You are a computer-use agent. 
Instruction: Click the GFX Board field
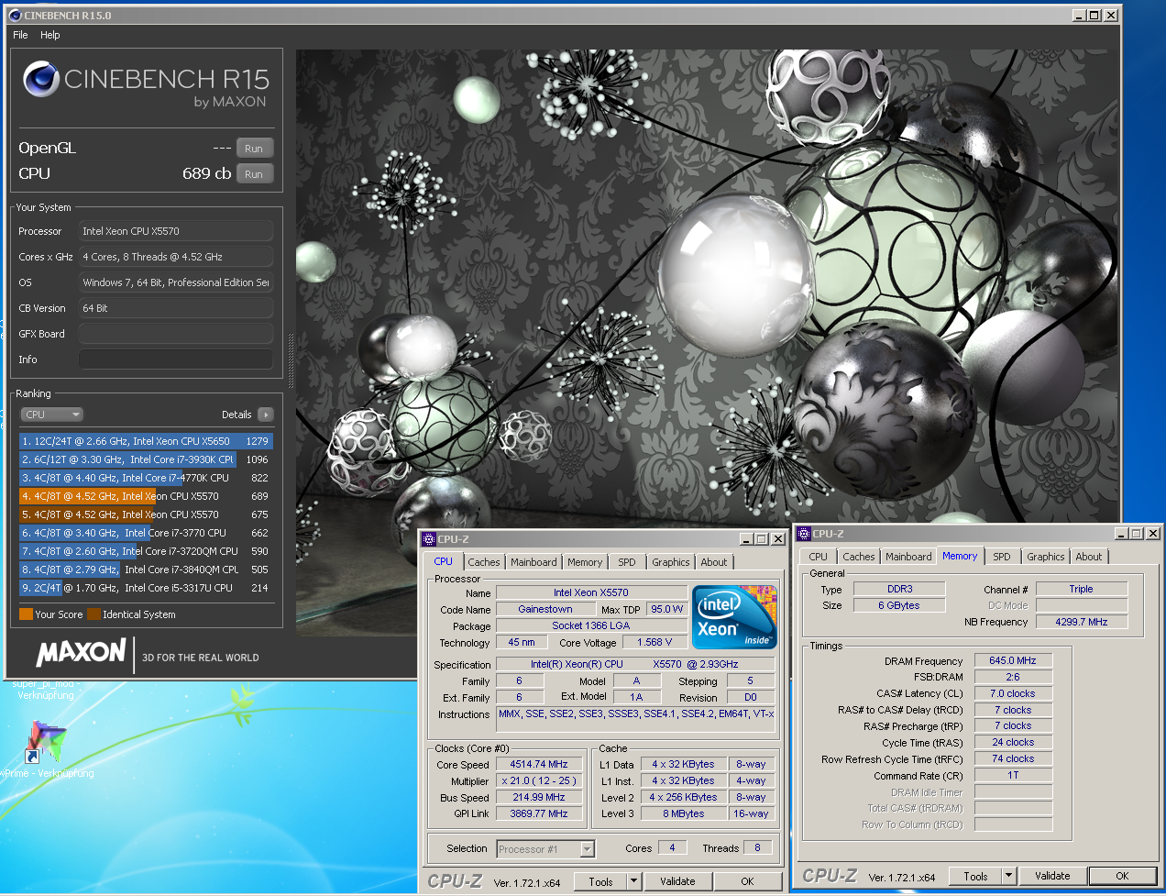coord(176,334)
